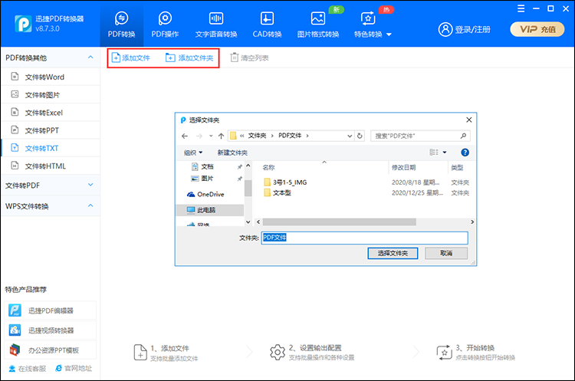The height and width of the screenshot is (381, 575).
Task: Open the recent locations dropdown arrow
Action: coord(211,136)
